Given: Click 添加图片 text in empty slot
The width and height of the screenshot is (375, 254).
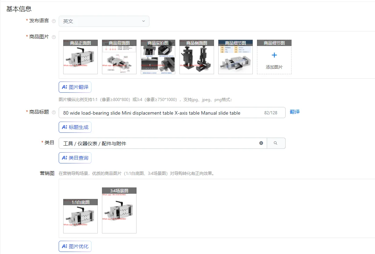Looking at the screenshot, I should click(274, 67).
